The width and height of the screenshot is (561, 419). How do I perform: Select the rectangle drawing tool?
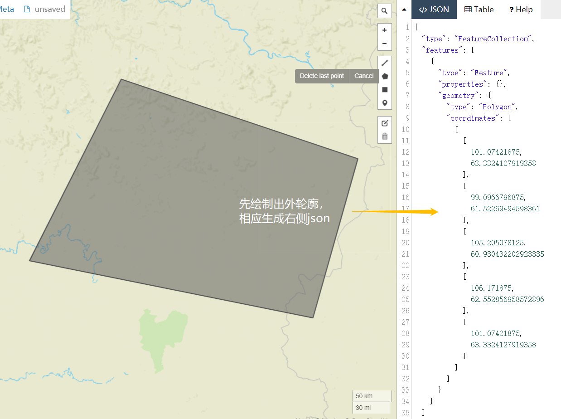click(384, 89)
